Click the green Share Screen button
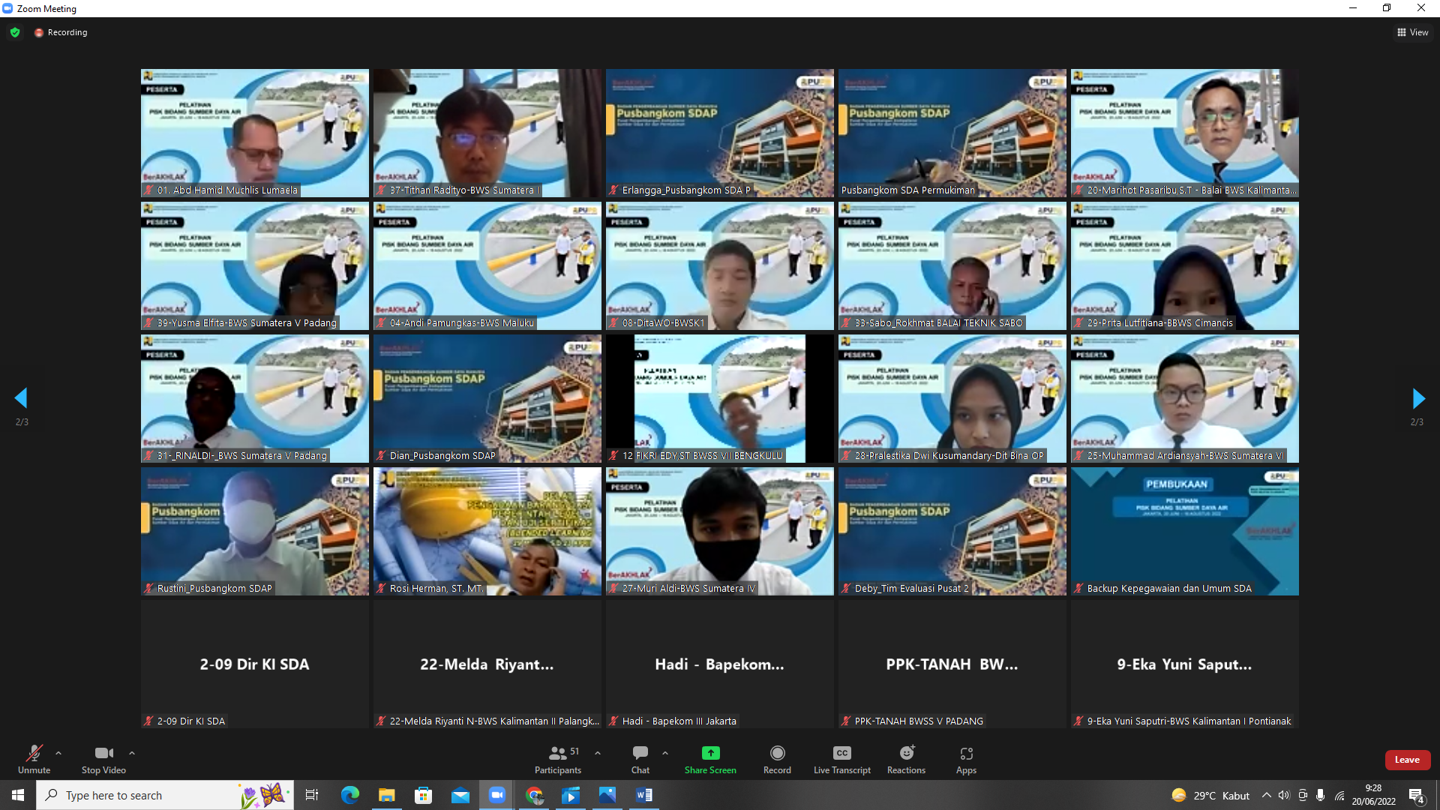 click(x=710, y=759)
